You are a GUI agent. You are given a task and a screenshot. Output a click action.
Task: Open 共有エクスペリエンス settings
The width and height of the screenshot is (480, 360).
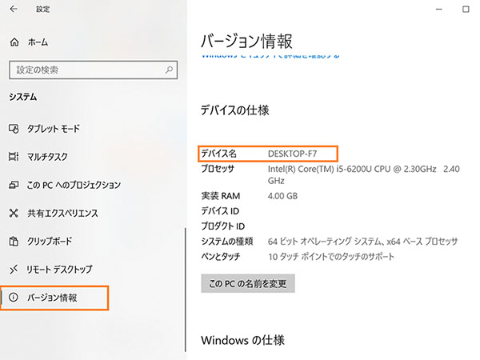62,213
